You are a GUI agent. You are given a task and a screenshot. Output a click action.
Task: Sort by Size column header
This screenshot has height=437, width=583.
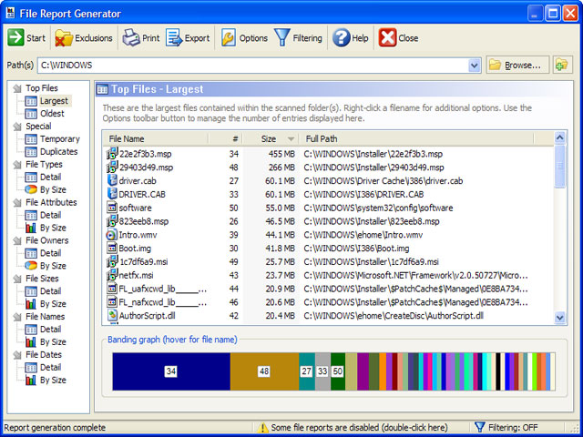tap(271, 138)
